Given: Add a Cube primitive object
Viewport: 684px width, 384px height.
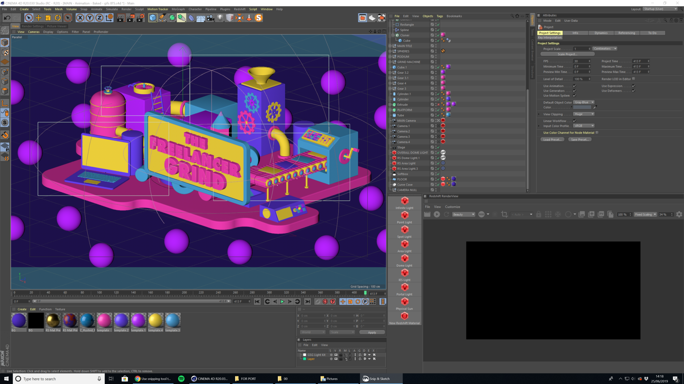Looking at the screenshot, I should coord(153,18).
